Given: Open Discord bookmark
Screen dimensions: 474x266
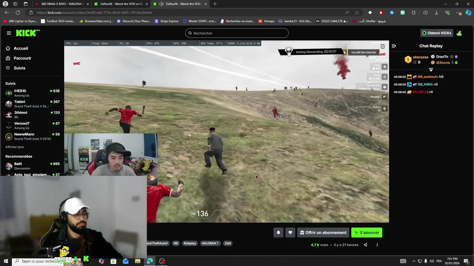Looking at the screenshot, I should coord(134,21).
